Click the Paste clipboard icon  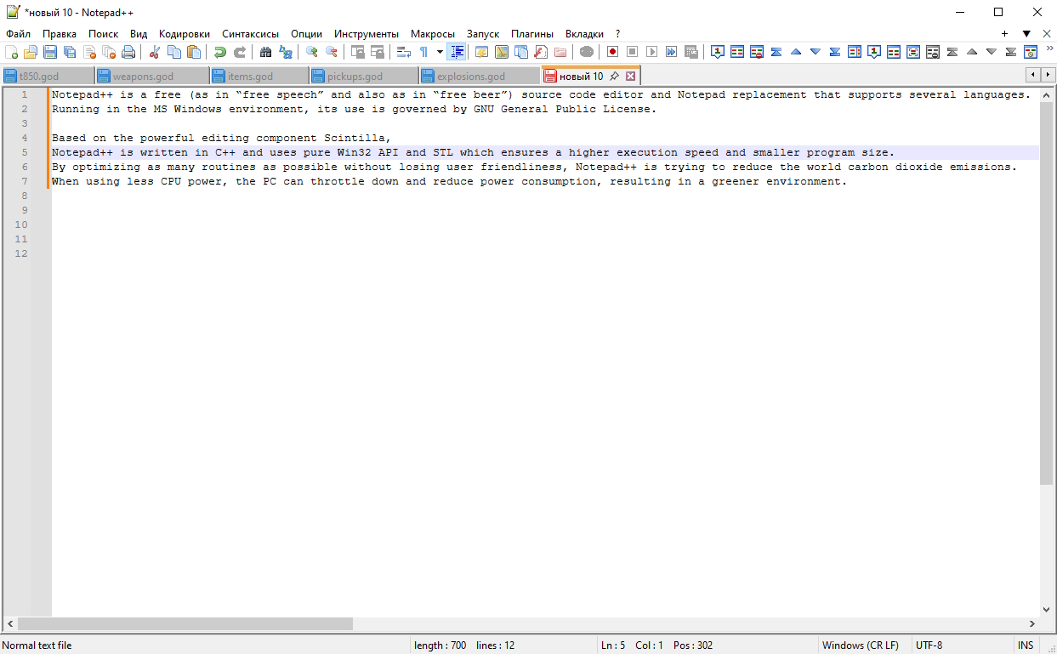pos(194,52)
